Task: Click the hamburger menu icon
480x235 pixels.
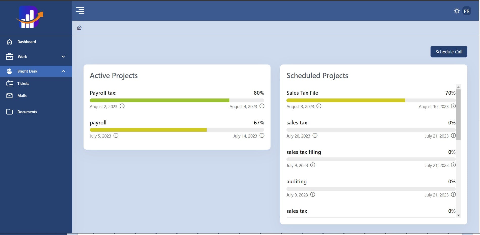Action: pyautogui.click(x=80, y=11)
